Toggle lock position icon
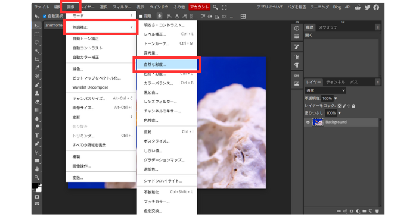This screenshot has width=416, height=217. (349, 106)
